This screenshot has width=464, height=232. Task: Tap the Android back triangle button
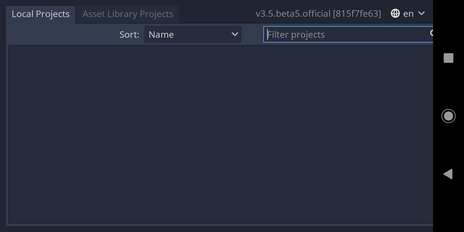point(448,174)
